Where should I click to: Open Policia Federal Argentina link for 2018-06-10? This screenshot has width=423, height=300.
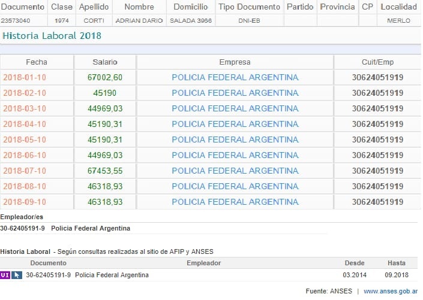tap(235, 155)
